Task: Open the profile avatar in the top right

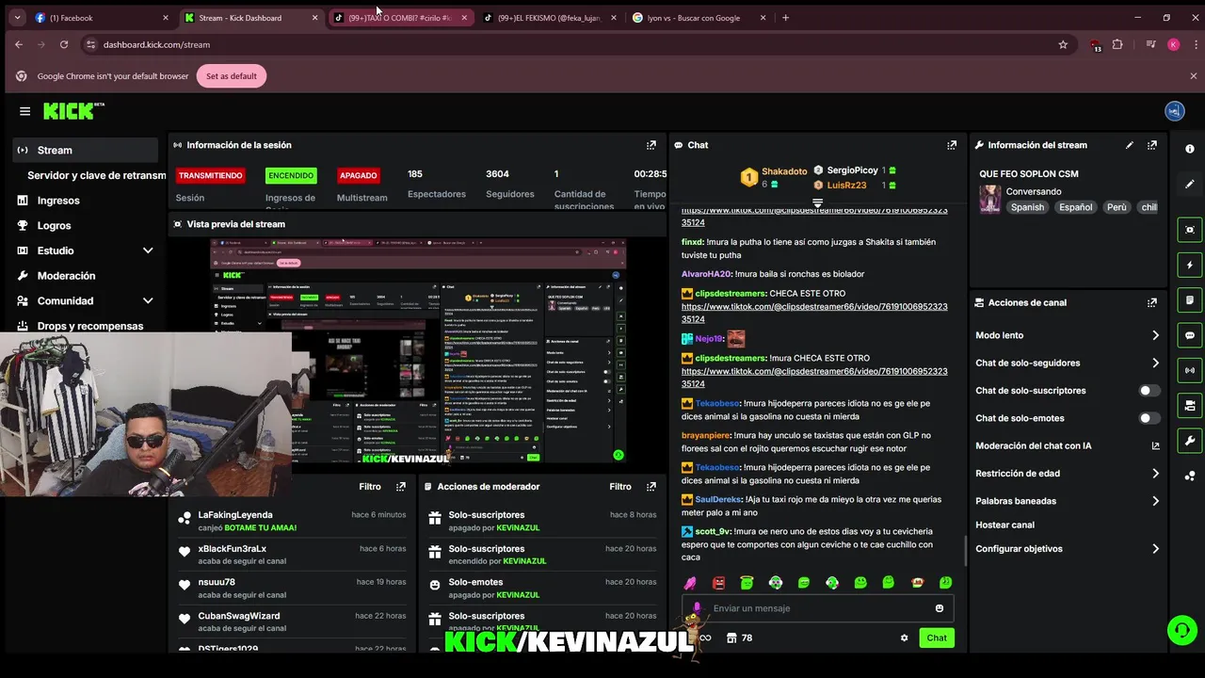Action: (1174, 111)
